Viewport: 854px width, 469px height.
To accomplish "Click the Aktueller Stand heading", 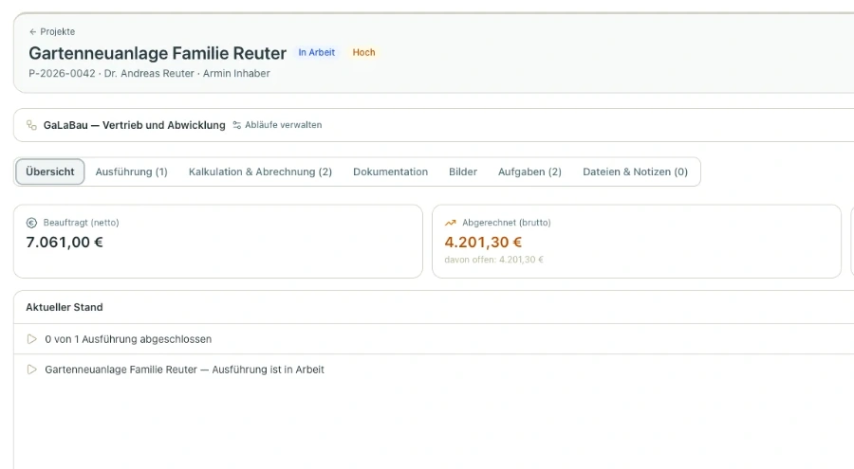I will 65,307.
